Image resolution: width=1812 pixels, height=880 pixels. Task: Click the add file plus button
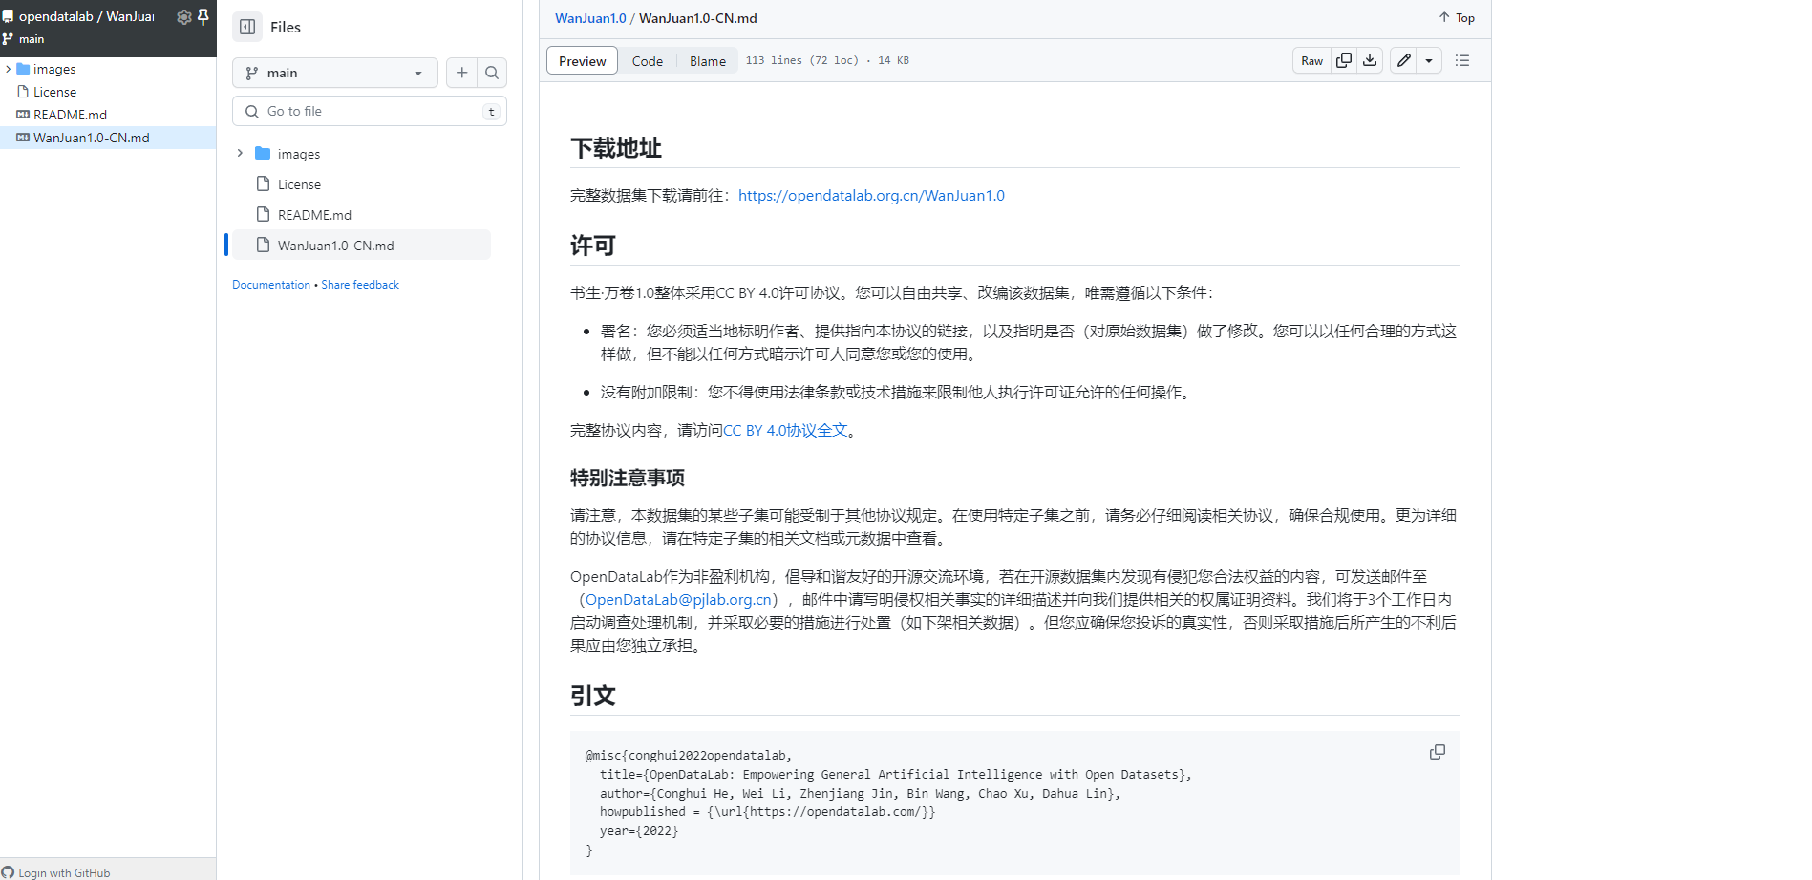tap(461, 73)
